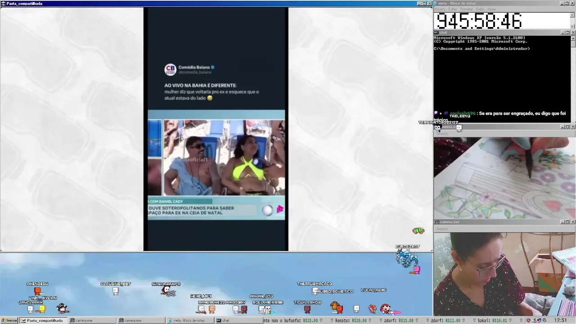This screenshot has width=576, height=324.
Task: Click the Sakai R$10.01 ticker entry
Action: coord(492,321)
